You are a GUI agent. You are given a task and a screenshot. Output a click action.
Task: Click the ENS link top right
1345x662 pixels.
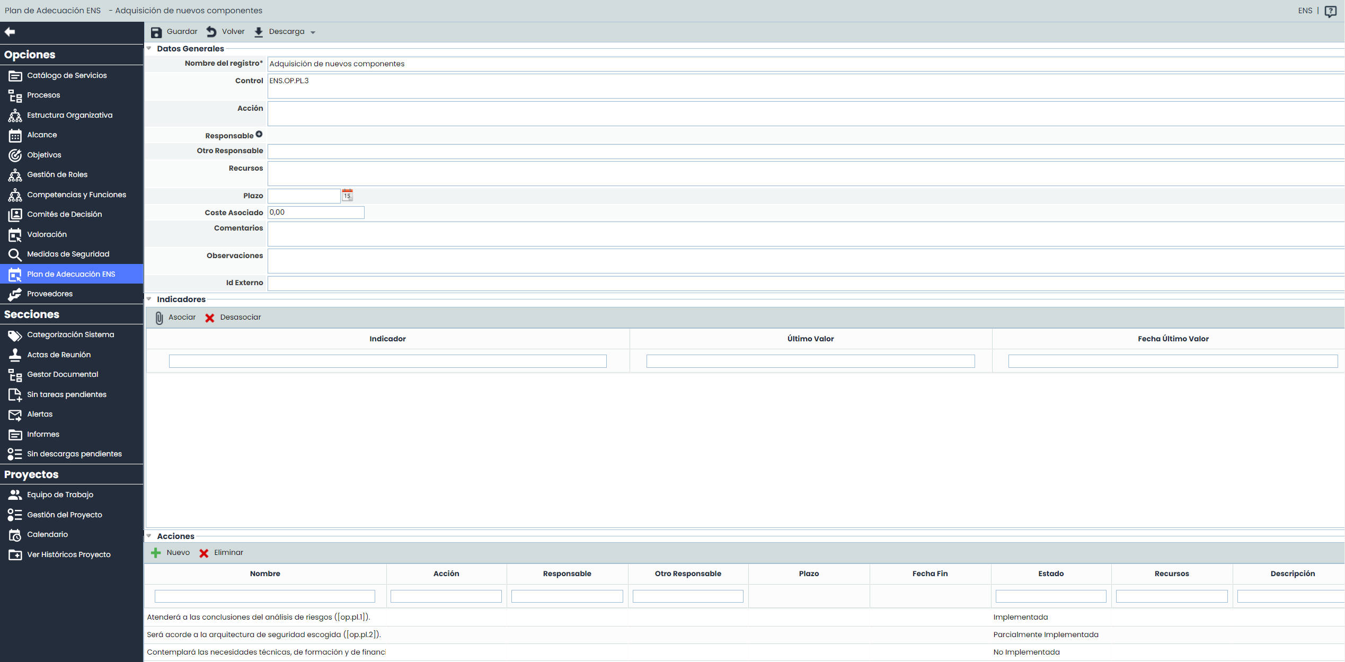[x=1305, y=11]
